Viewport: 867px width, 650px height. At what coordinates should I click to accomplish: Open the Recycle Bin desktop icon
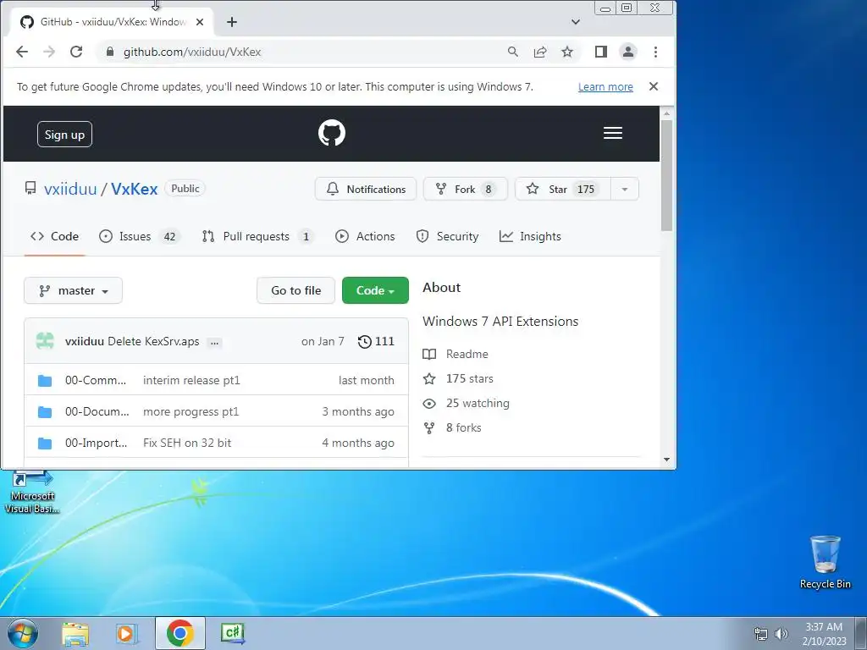pos(825,562)
